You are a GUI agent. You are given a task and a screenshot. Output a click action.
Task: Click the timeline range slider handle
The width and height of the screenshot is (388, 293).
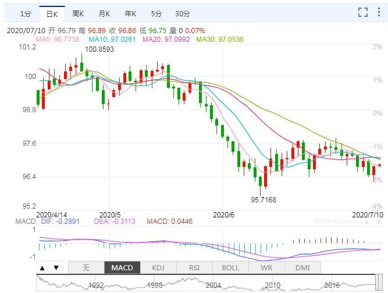tap(379, 283)
